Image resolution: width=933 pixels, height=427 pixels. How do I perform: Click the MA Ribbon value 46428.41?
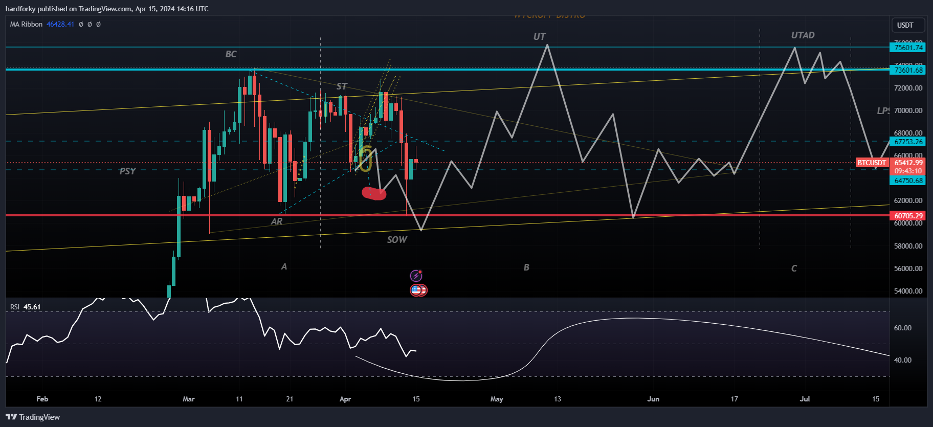click(x=60, y=24)
